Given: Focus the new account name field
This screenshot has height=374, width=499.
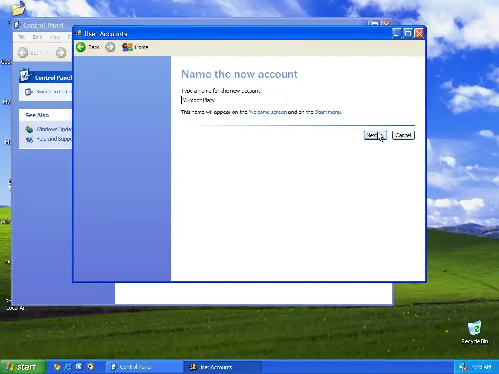Looking at the screenshot, I should pyautogui.click(x=233, y=100).
